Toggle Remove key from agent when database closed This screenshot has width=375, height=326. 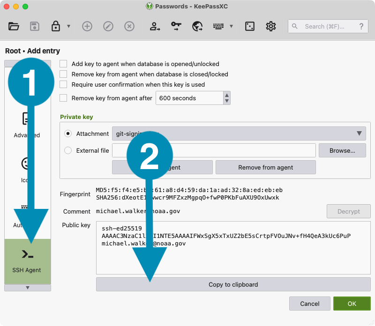63,74
